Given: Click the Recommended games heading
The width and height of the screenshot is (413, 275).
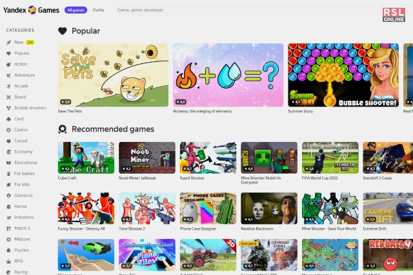Looking at the screenshot, I should 113,129.
